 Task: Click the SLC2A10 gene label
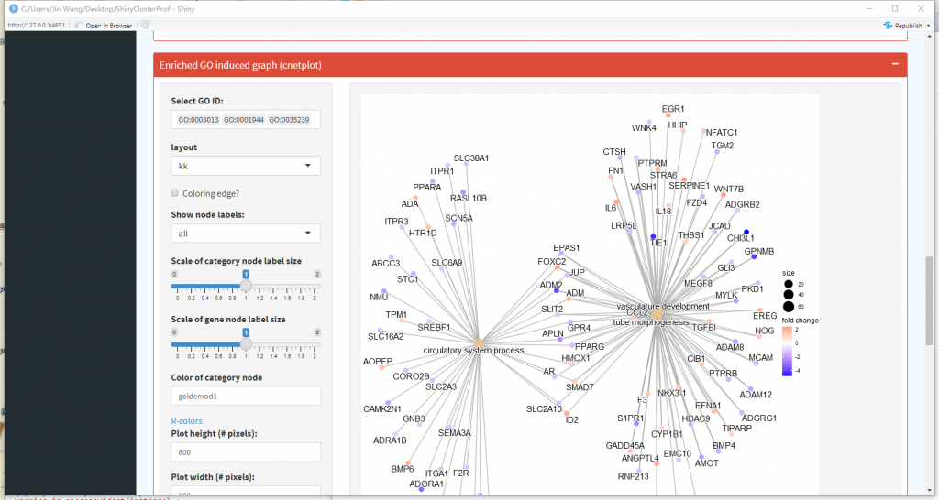point(545,409)
